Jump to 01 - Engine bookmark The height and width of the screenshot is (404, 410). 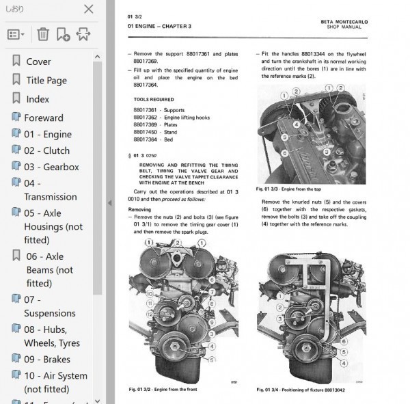tap(48, 134)
